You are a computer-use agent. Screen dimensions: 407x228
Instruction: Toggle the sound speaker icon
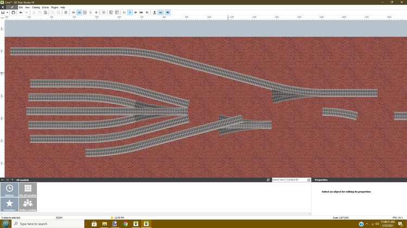[168, 12]
